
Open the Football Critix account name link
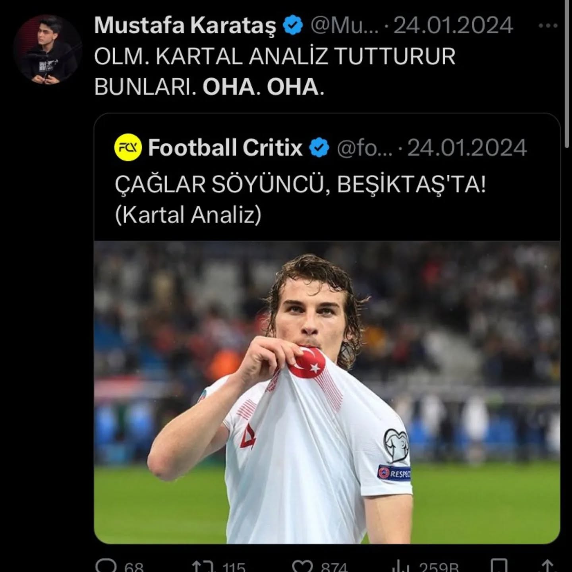click(225, 148)
